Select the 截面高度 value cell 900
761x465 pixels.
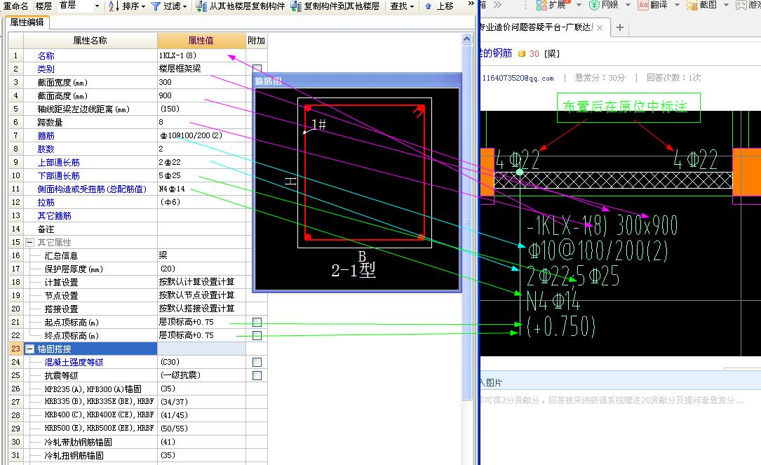click(x=201, y=95)
